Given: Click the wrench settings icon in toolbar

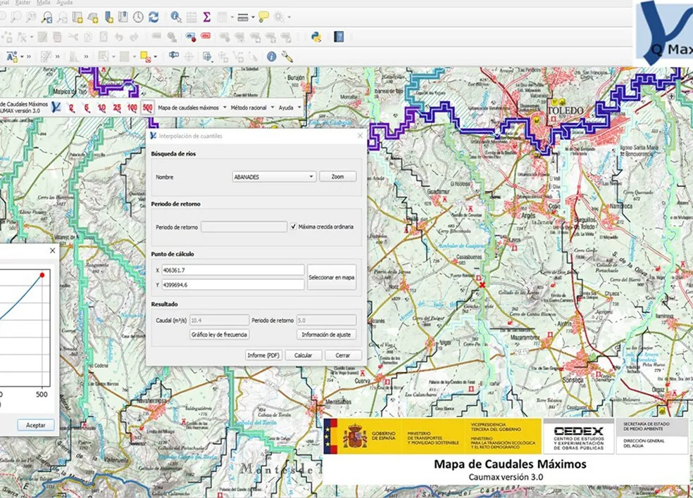Looking at the screenshot, I should click(x=287, y=57).
